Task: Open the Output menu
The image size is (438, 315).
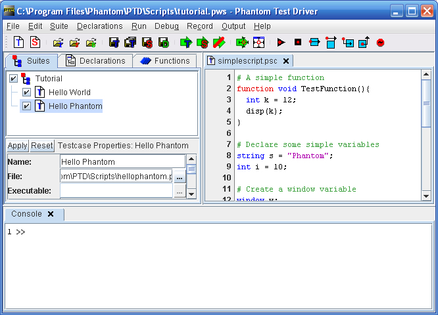Action: 233,26
